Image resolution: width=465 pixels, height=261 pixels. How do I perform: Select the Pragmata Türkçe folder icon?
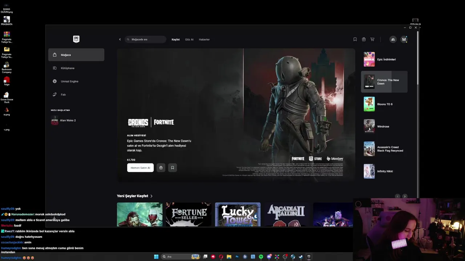7,52
